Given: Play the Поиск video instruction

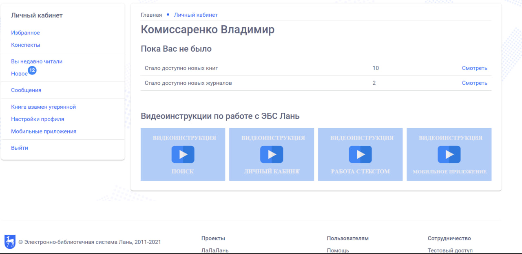Looking at the screenshot, I should coord(183,154).
